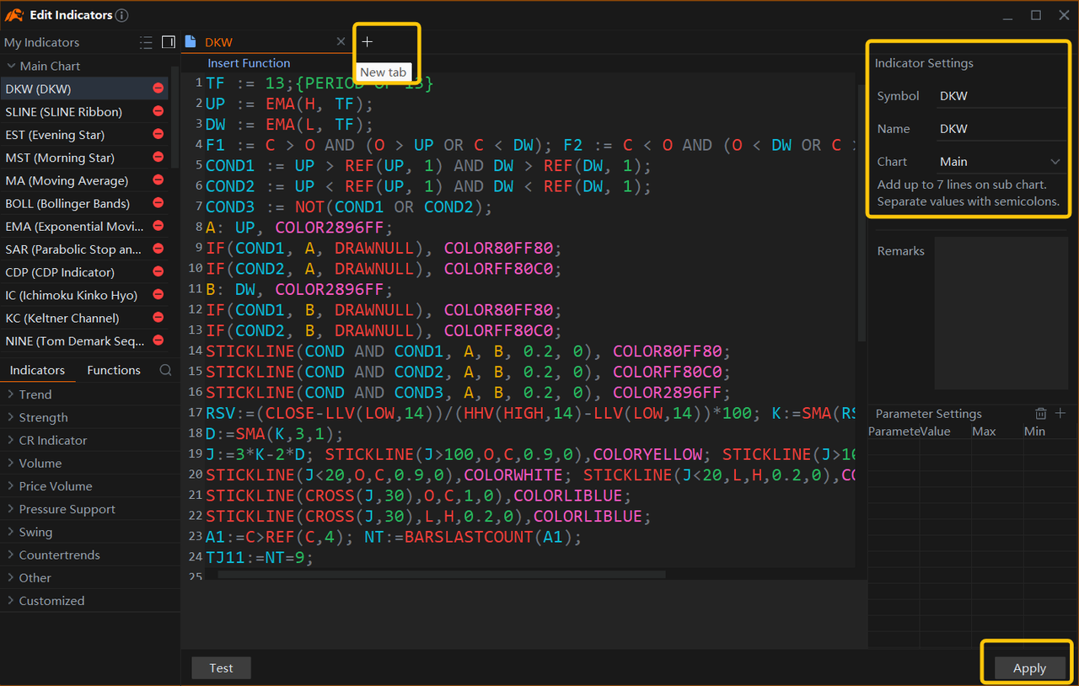Screen dimensions: 1079x686
Task: Remove MST Morning Star red minus icon
Action: click(x=158, y=158)
